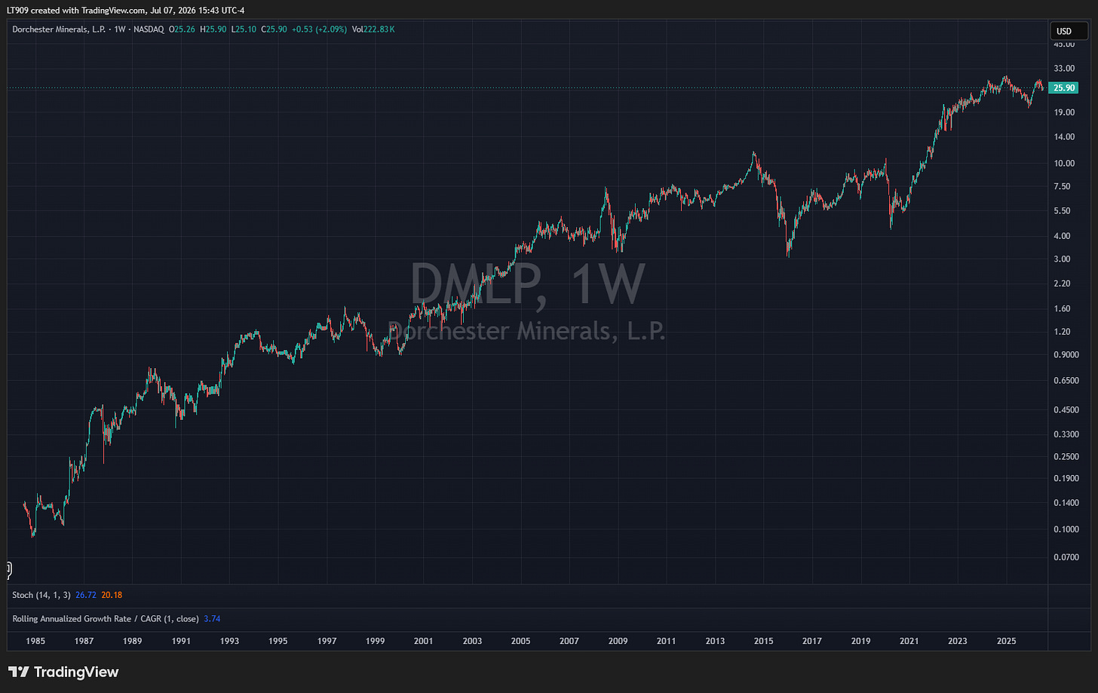Click the blue Stoch value 26.72

(x=86, y=595)
